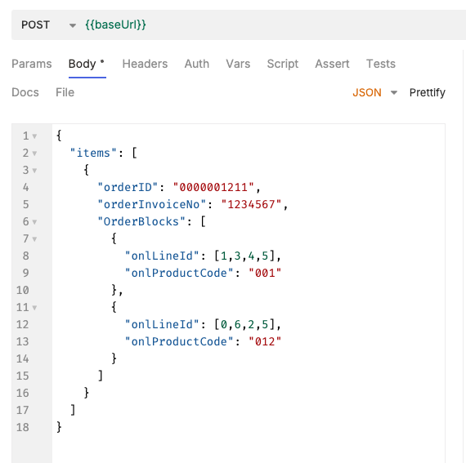Viewport: 466px width, 463px height.
Task: Collapse the fold arrow on line 7
Action: [x=34, y=239]
